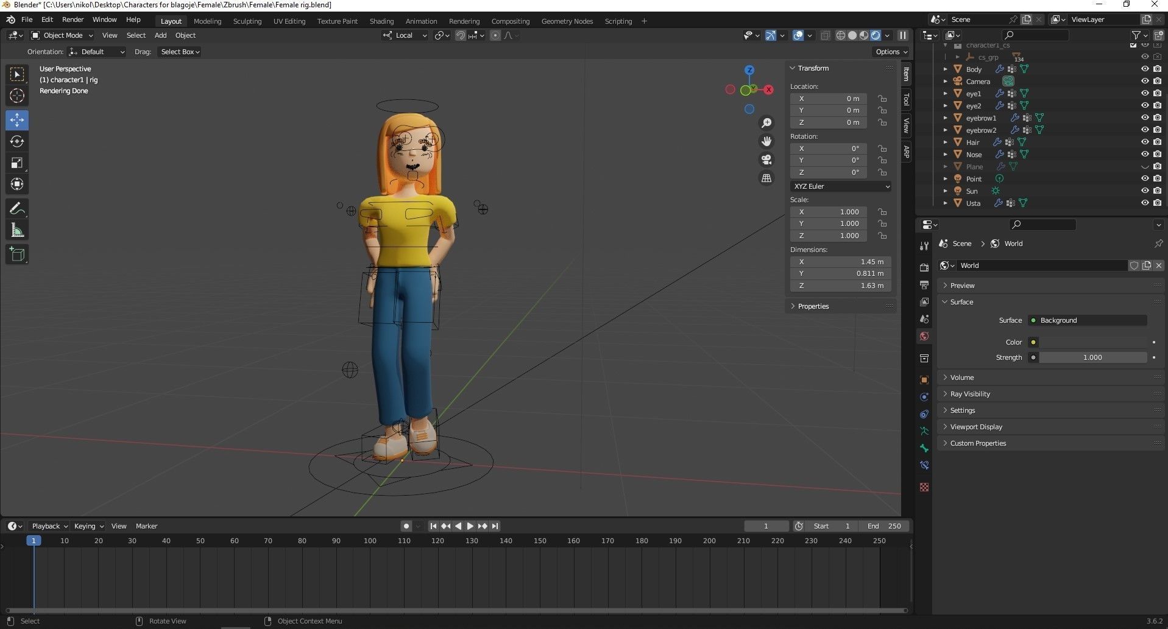This screenshot has height=629, width=1168.
Task: Open the Local transform orientation dropdown
Action: click(405, 35)
